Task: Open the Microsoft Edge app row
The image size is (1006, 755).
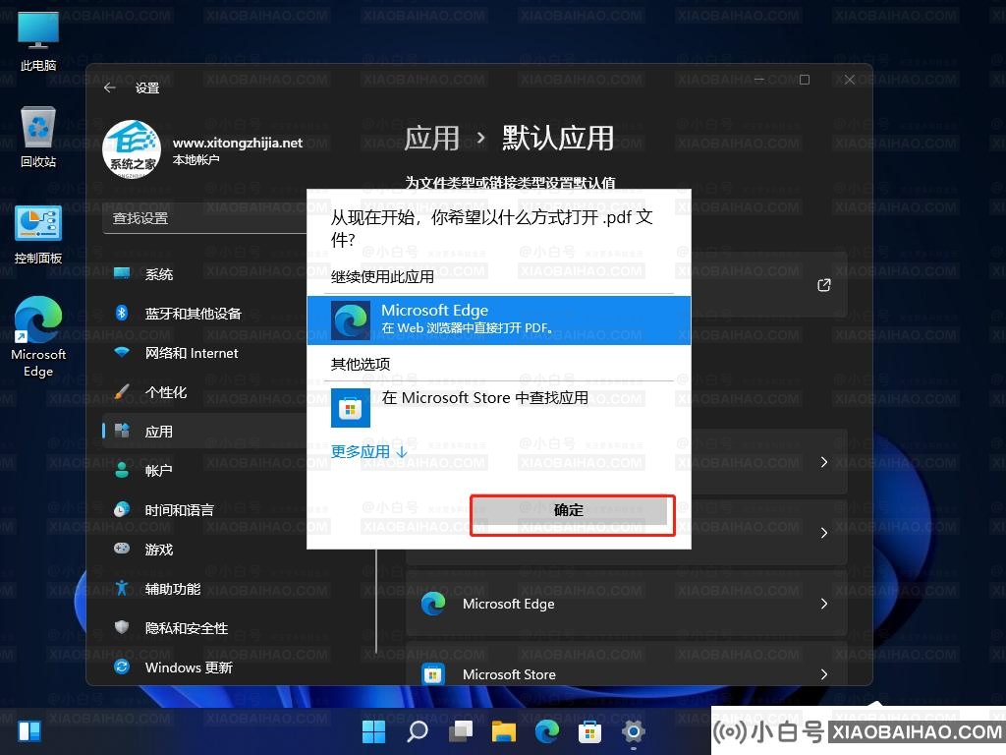Action: (626, 604)
